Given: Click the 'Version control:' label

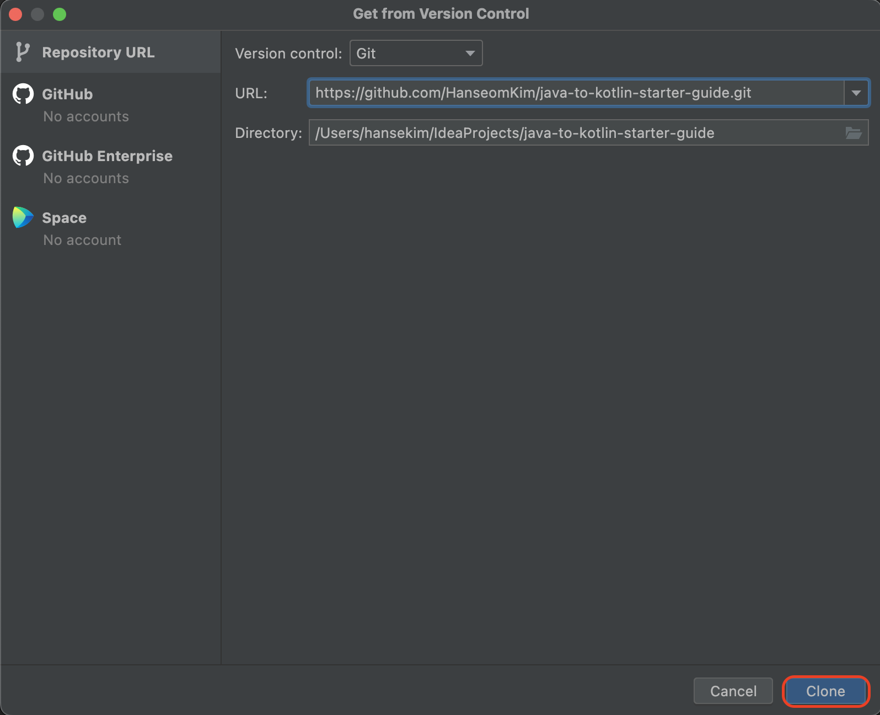Looking at the screenshot, I should point(288,54).
